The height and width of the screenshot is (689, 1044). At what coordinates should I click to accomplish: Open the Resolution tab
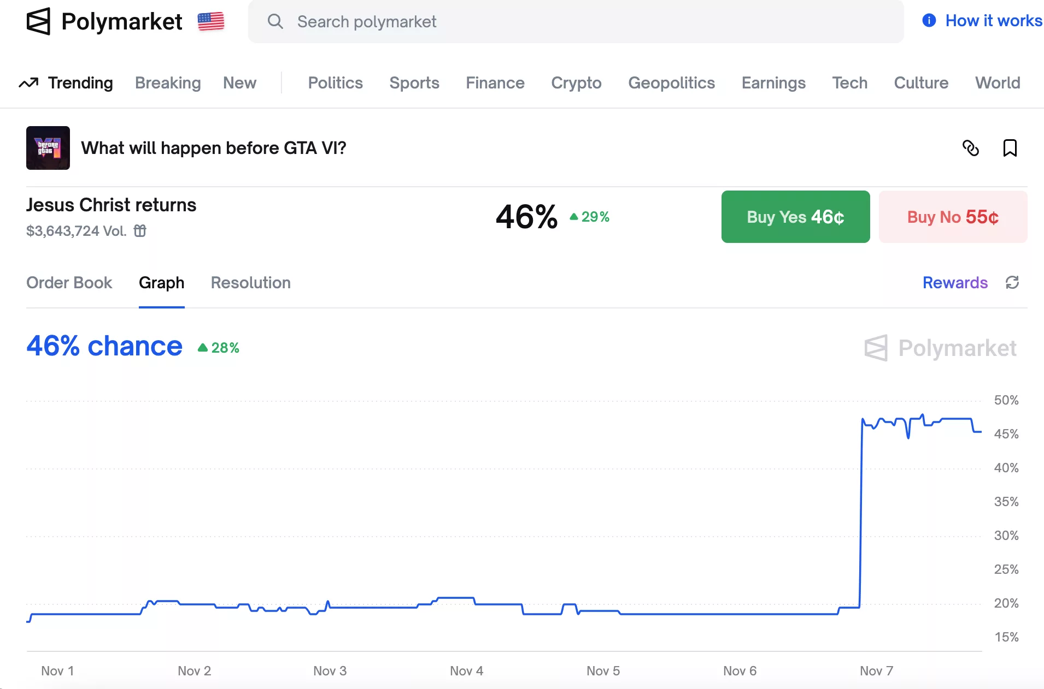click(250, 283)
